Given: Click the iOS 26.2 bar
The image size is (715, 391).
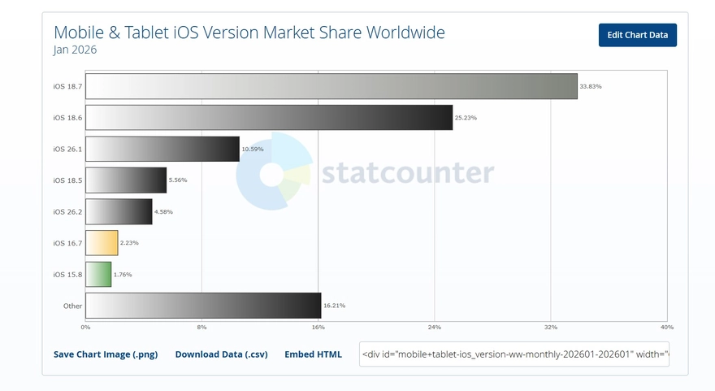Looking at the screenshot, I should [x=119, y=211].
